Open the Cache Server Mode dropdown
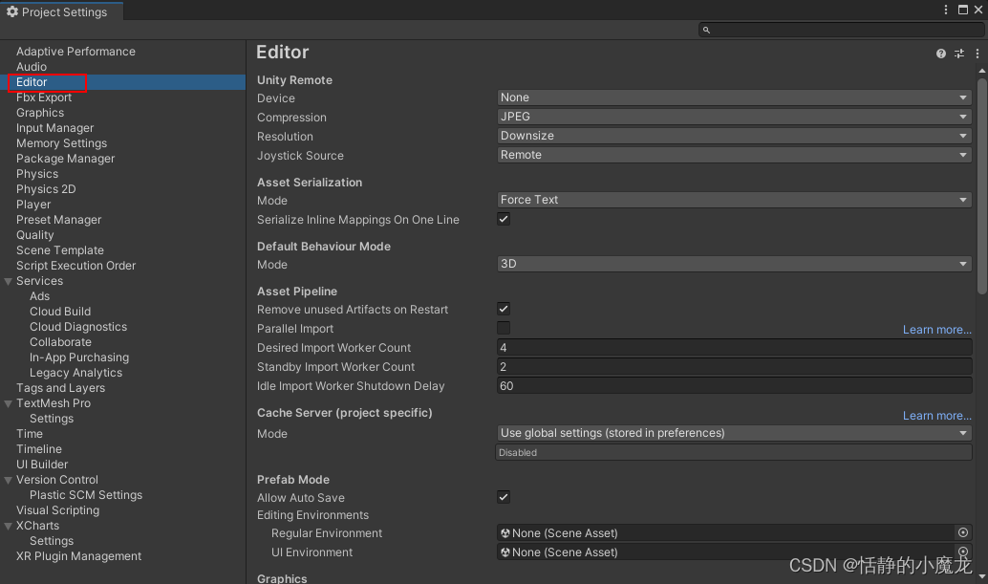The width and height of the screenshot is (988, 584). [734, 433]
